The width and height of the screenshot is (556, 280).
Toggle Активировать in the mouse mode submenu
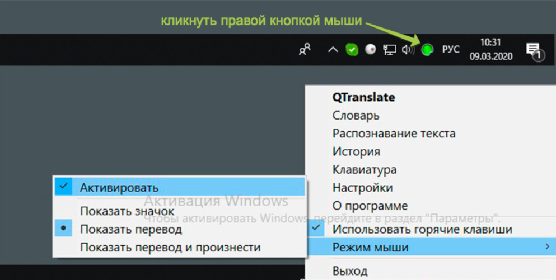coord(180,187)
